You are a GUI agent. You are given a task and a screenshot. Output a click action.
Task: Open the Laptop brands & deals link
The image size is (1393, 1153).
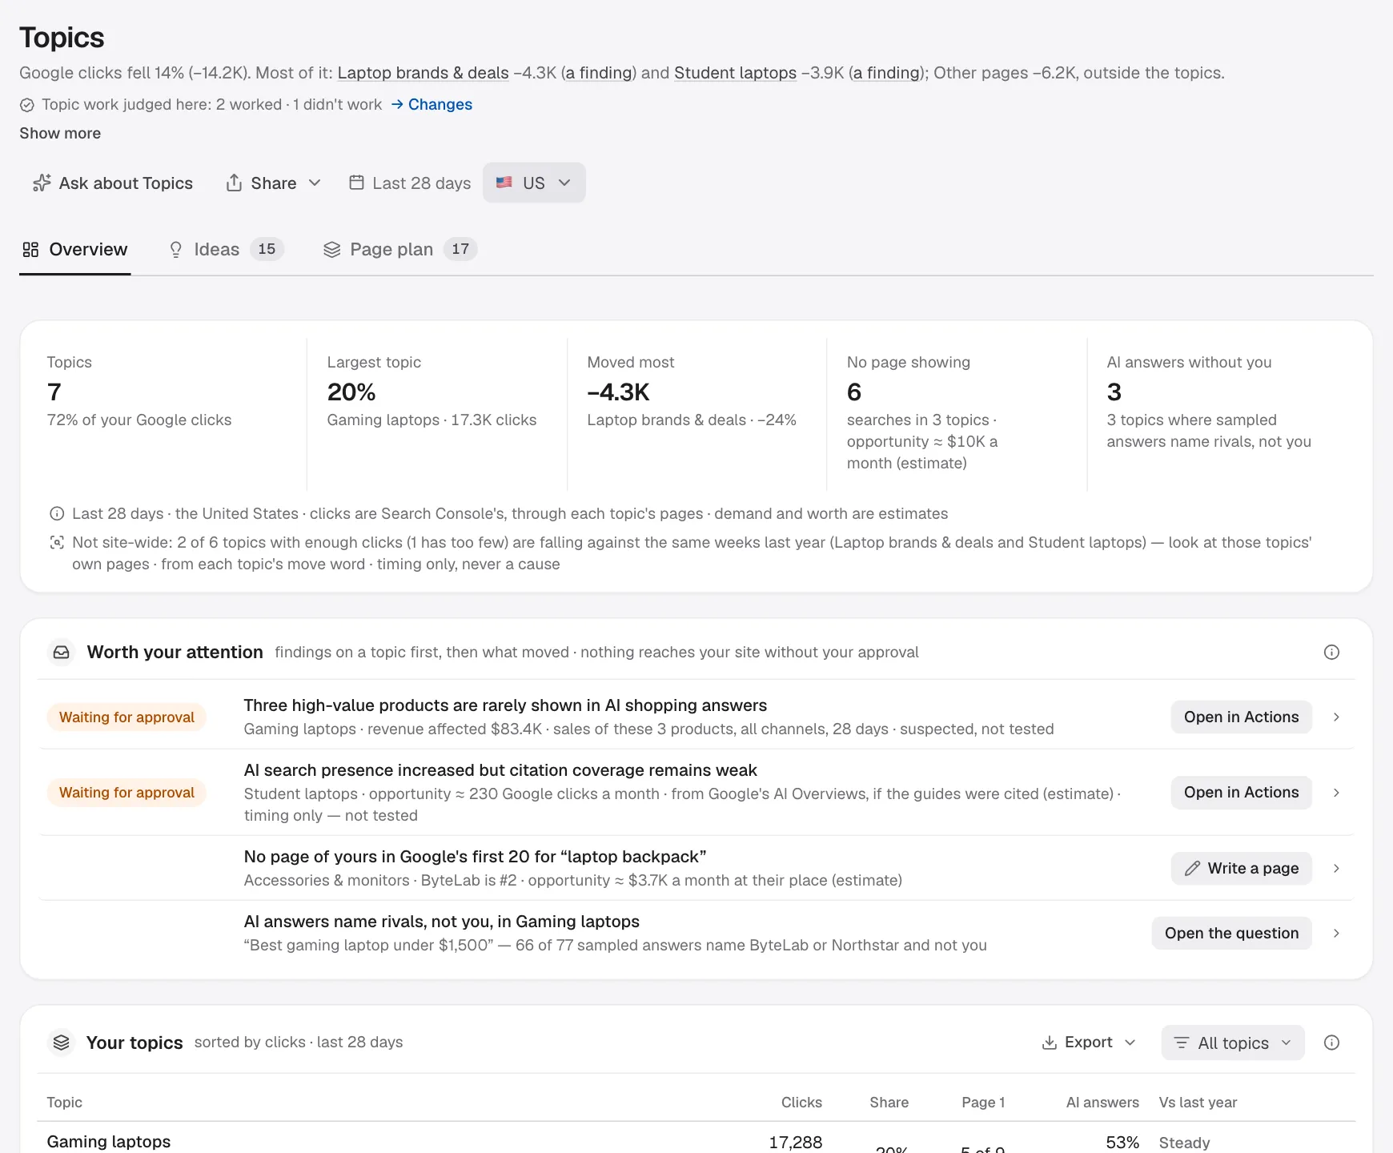pos(424,73)
